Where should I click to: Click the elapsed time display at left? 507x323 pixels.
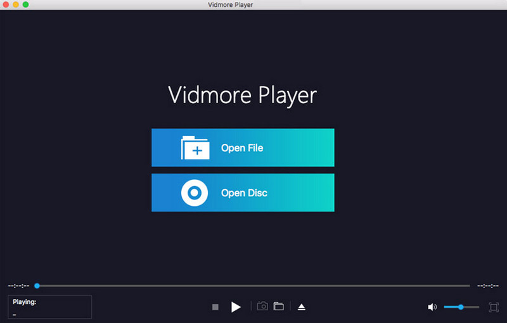pyautogui.click(x=19, y=286)
